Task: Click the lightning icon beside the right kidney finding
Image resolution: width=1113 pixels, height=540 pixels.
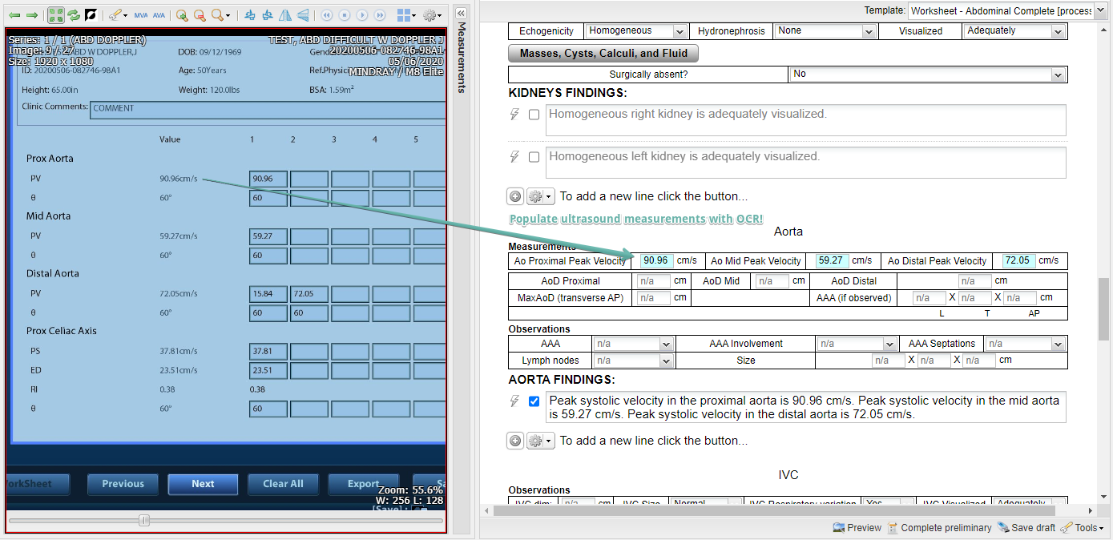Action: tap(515, 115)
